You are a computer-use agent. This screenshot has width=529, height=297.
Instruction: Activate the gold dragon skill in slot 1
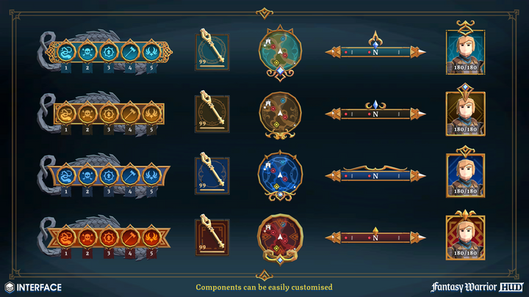pyautogui.click(x=66, y=114)
